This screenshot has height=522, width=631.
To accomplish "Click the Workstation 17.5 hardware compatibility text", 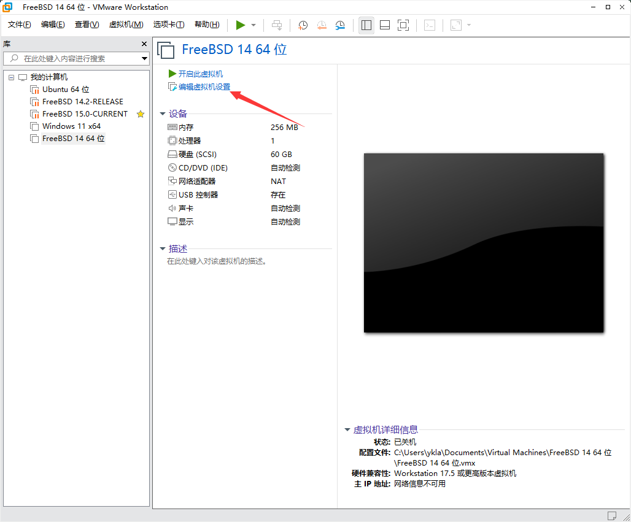I will [455, 474].
